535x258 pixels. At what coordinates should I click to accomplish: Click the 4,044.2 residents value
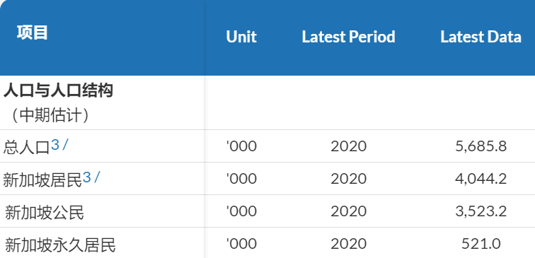click(481, 179)
